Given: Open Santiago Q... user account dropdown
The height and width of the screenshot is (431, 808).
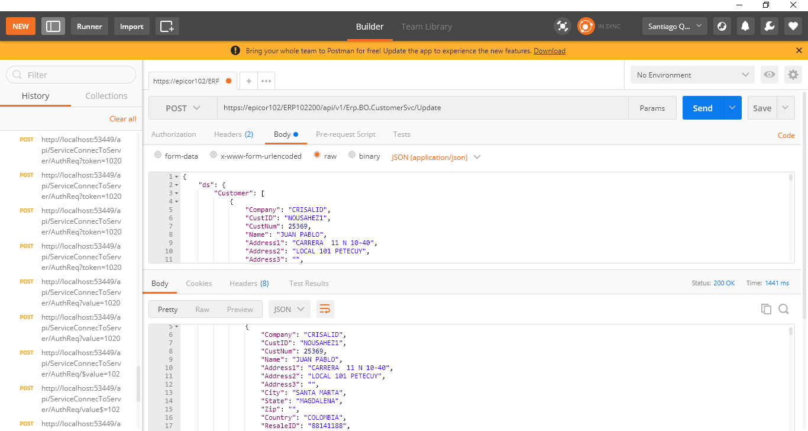Looking at the screenshot, I should 675,26.
